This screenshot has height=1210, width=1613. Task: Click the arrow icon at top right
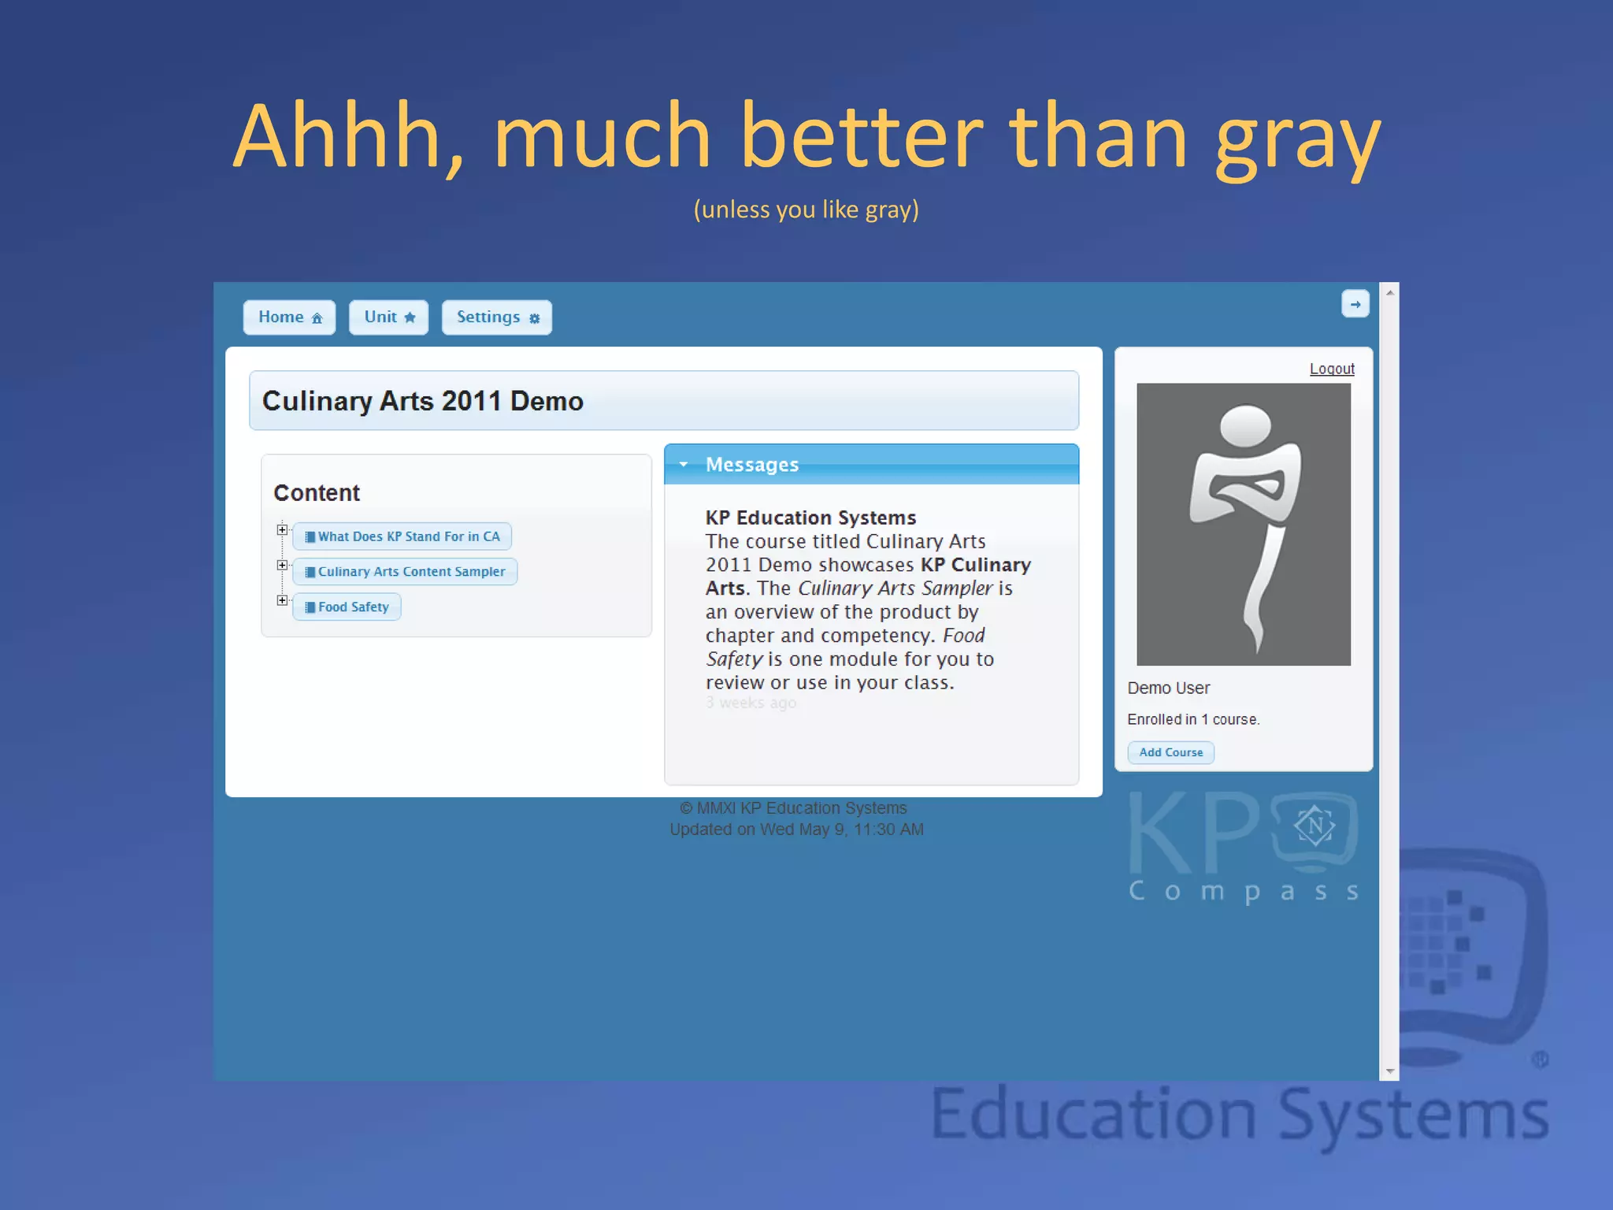point(1355,304)
